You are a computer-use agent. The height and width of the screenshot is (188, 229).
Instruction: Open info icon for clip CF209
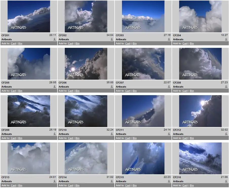pos(55,134)
